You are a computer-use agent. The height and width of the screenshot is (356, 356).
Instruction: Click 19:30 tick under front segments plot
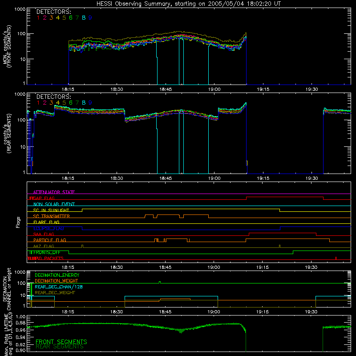(x=312, y=89)
